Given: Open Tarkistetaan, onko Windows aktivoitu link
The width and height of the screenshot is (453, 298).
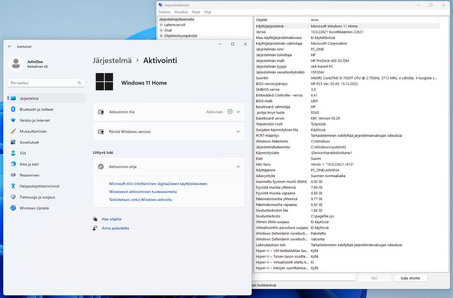Looking at the screenshot, I should click(141, 200).
